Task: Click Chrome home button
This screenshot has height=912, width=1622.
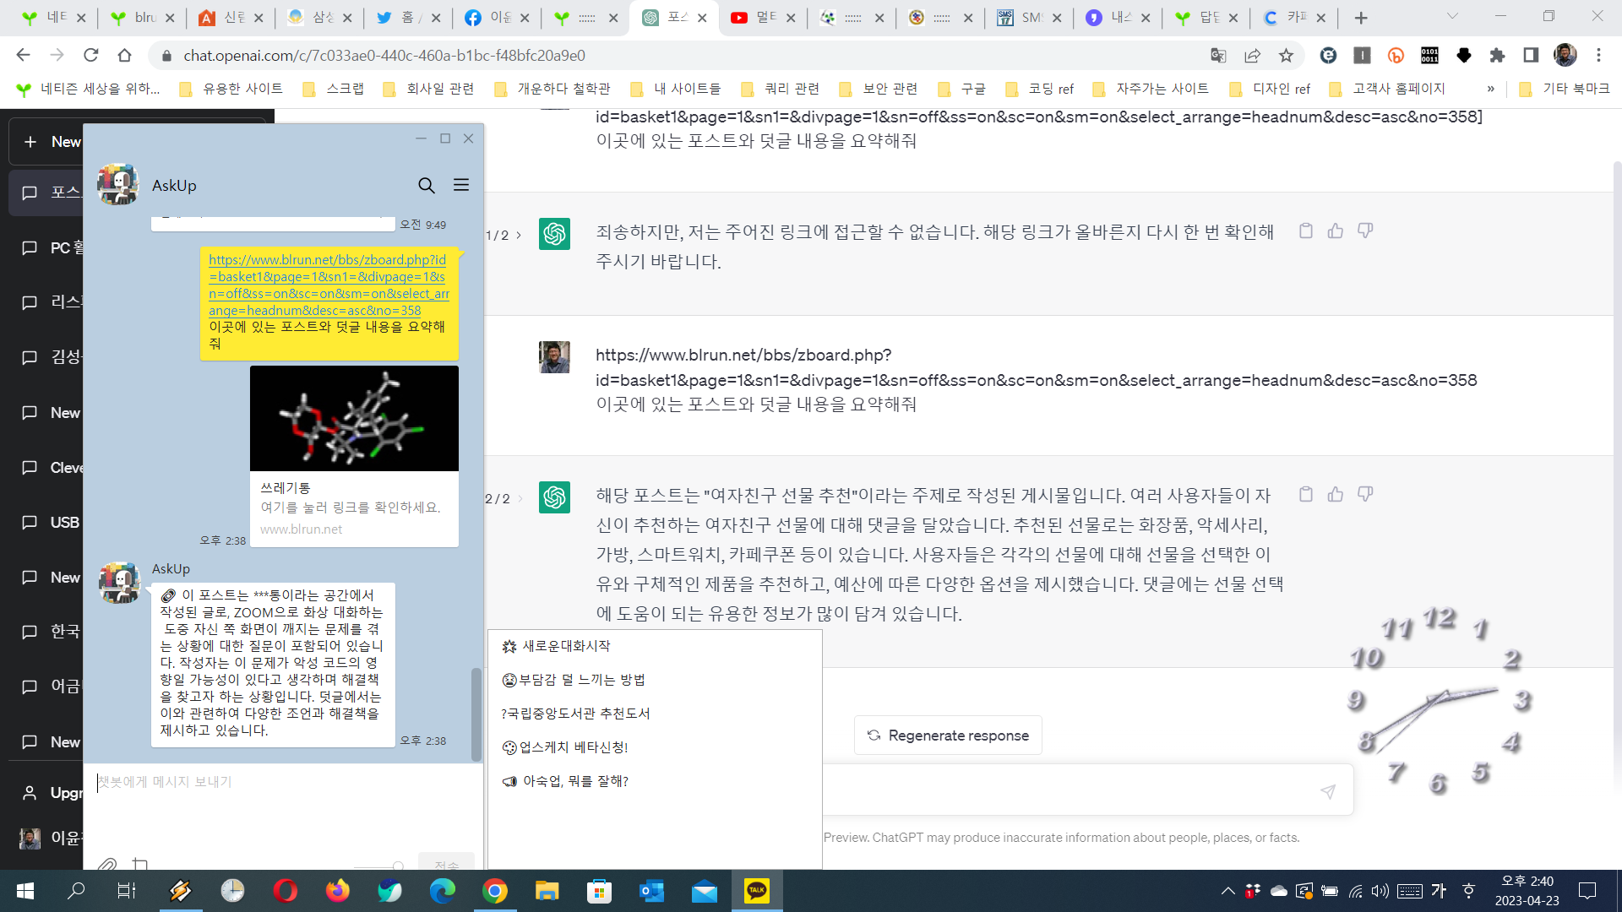Action: [x=124, y=55]
